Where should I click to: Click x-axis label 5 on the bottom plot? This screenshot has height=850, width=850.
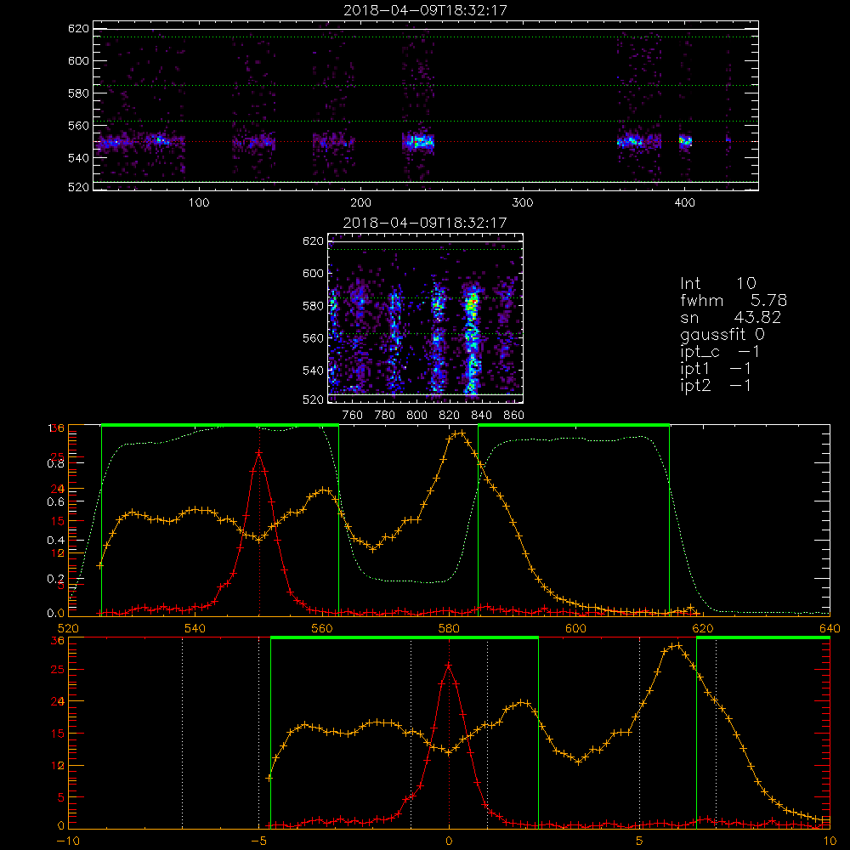pos(639,841)
